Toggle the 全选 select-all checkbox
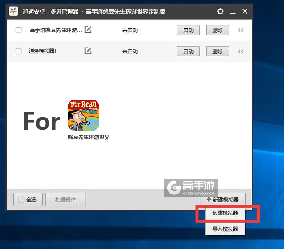This screenshot has height=249, width=284. (x=21, y=200)
